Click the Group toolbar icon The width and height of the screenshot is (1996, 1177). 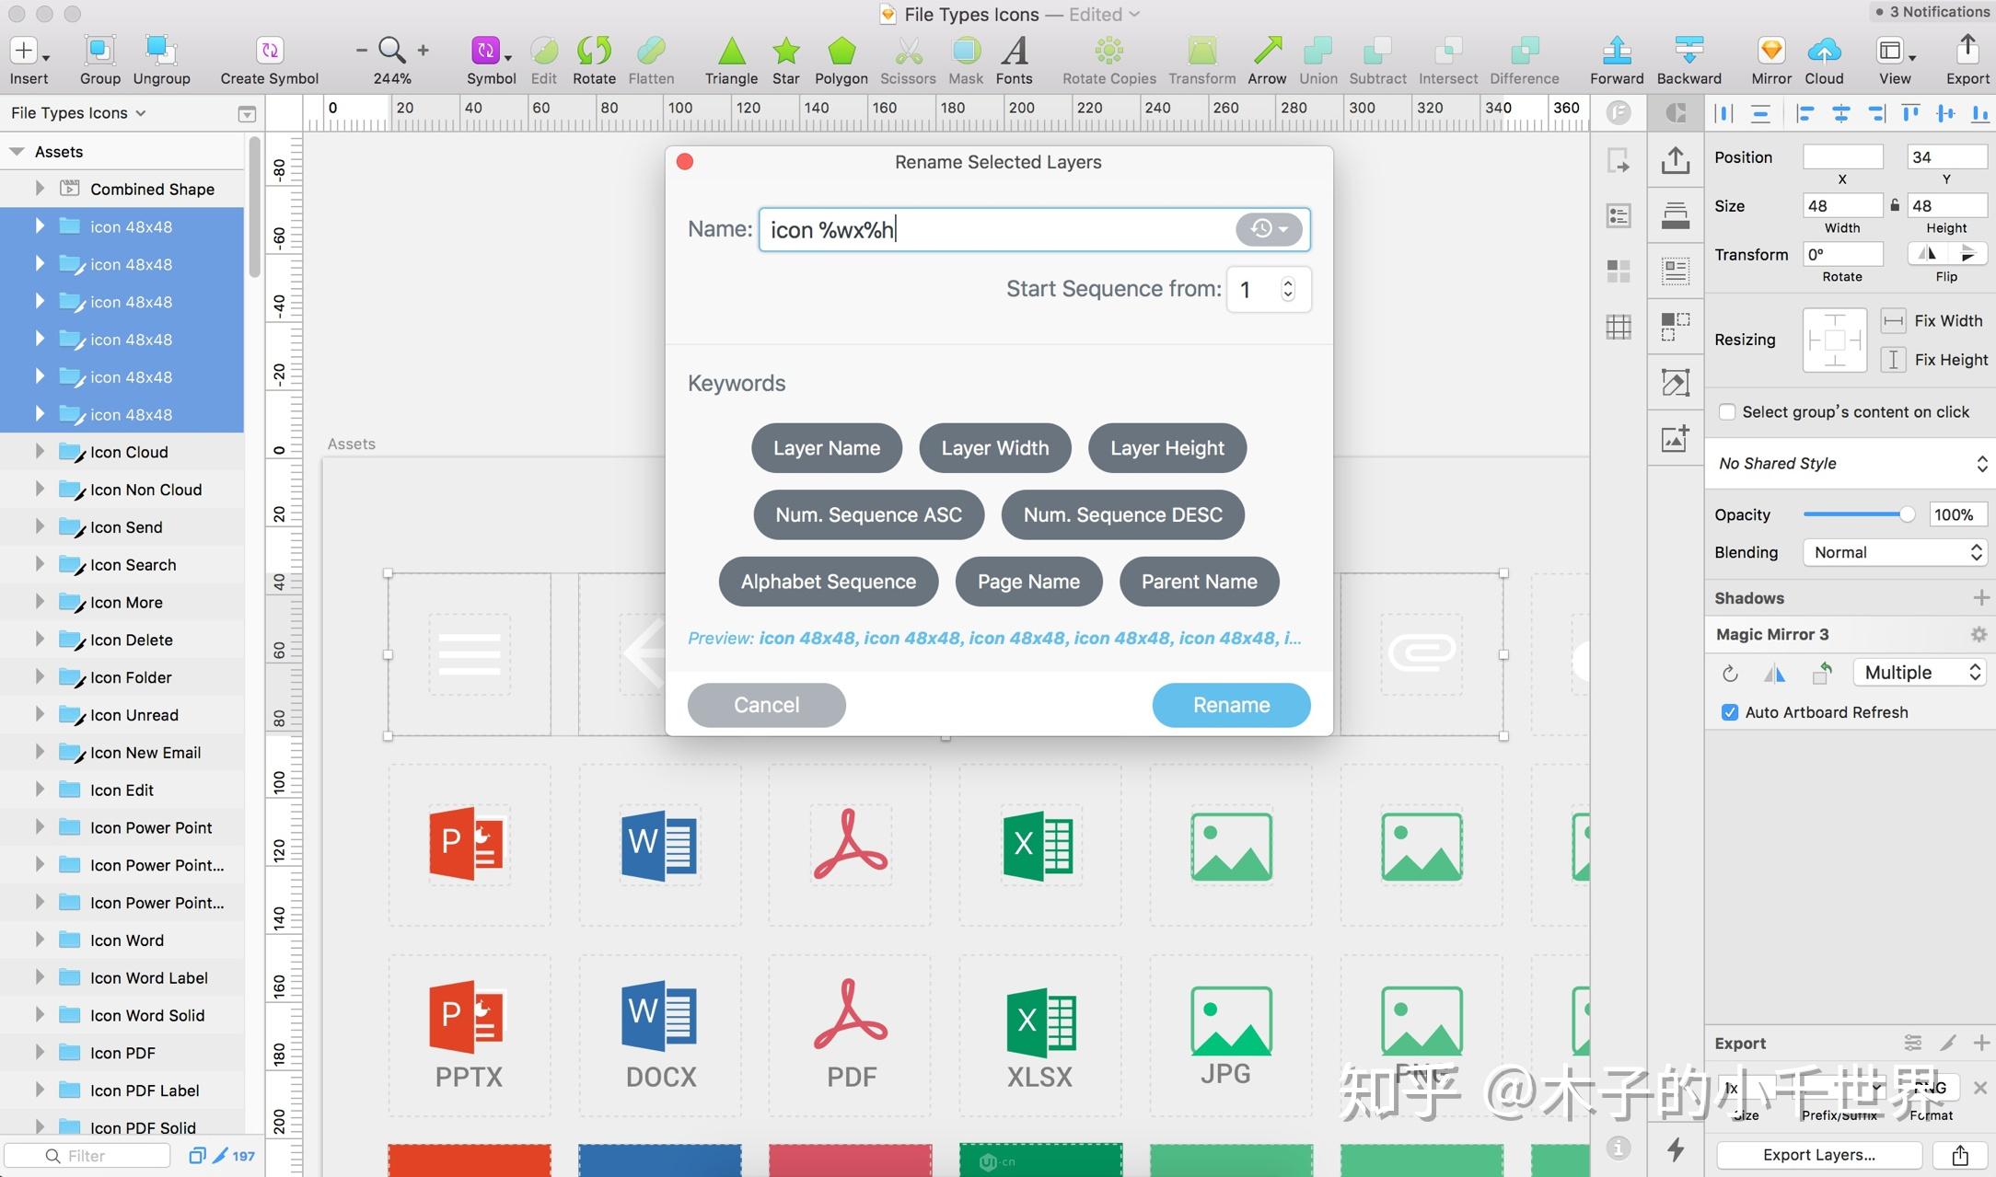pyautogui.click(x=99, y=51)
